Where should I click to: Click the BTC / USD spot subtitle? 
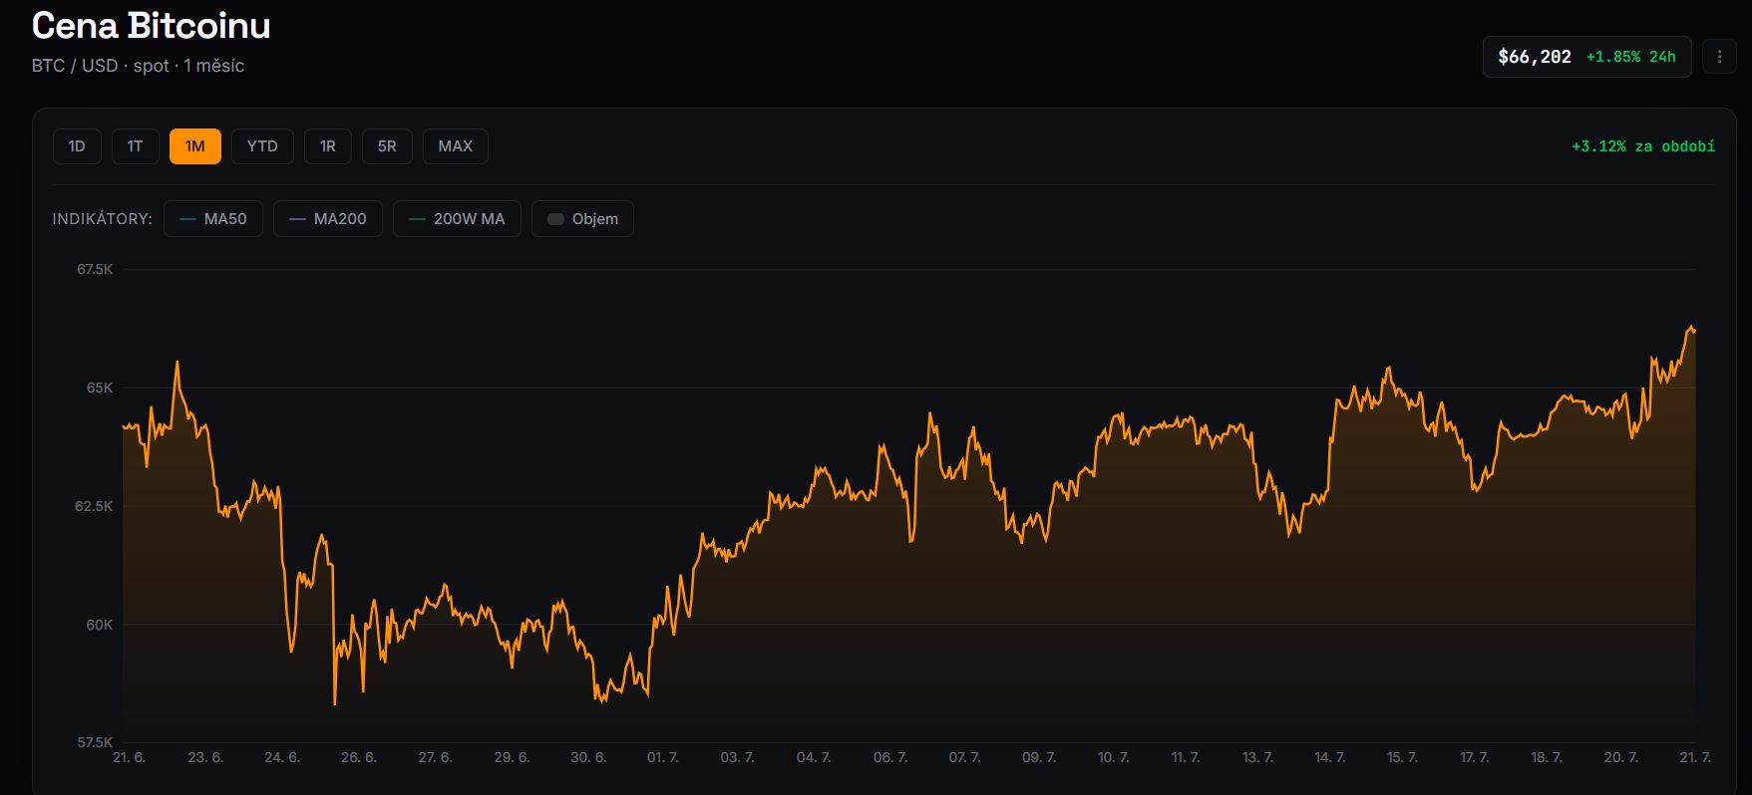138,66
